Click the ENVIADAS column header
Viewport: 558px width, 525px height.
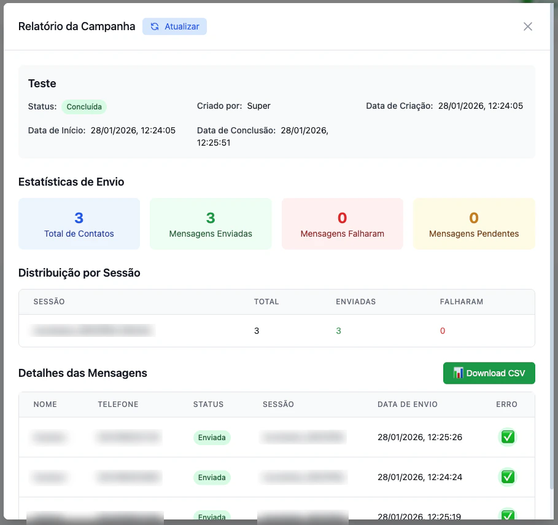(356, 301)
